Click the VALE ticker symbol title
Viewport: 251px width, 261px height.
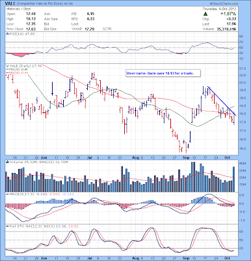tap(10, 4)
